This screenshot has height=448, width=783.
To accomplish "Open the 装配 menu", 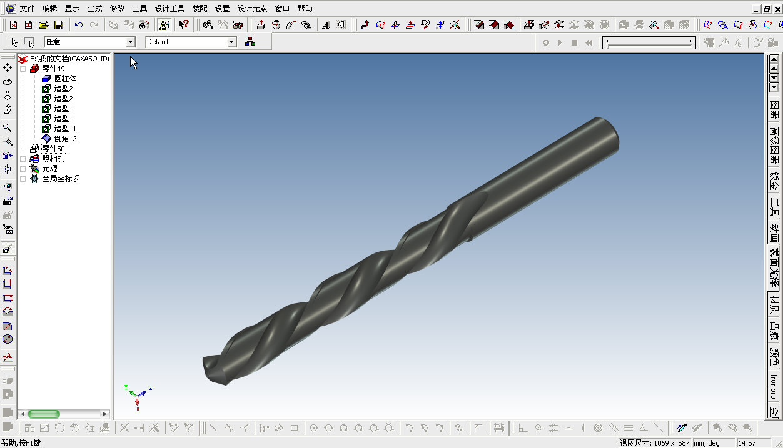I will [200, 9].
